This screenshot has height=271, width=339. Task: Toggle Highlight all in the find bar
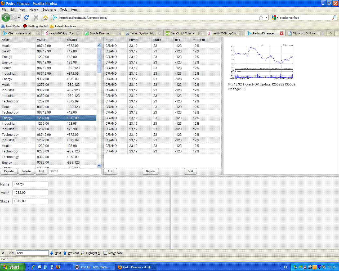point(91,253)
